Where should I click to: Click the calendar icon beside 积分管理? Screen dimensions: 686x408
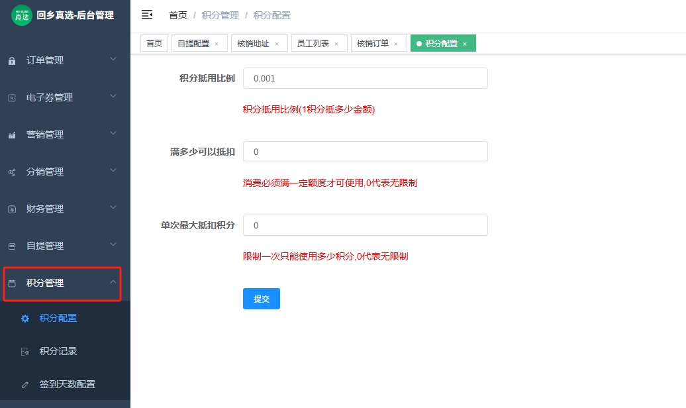click(11, 283)
